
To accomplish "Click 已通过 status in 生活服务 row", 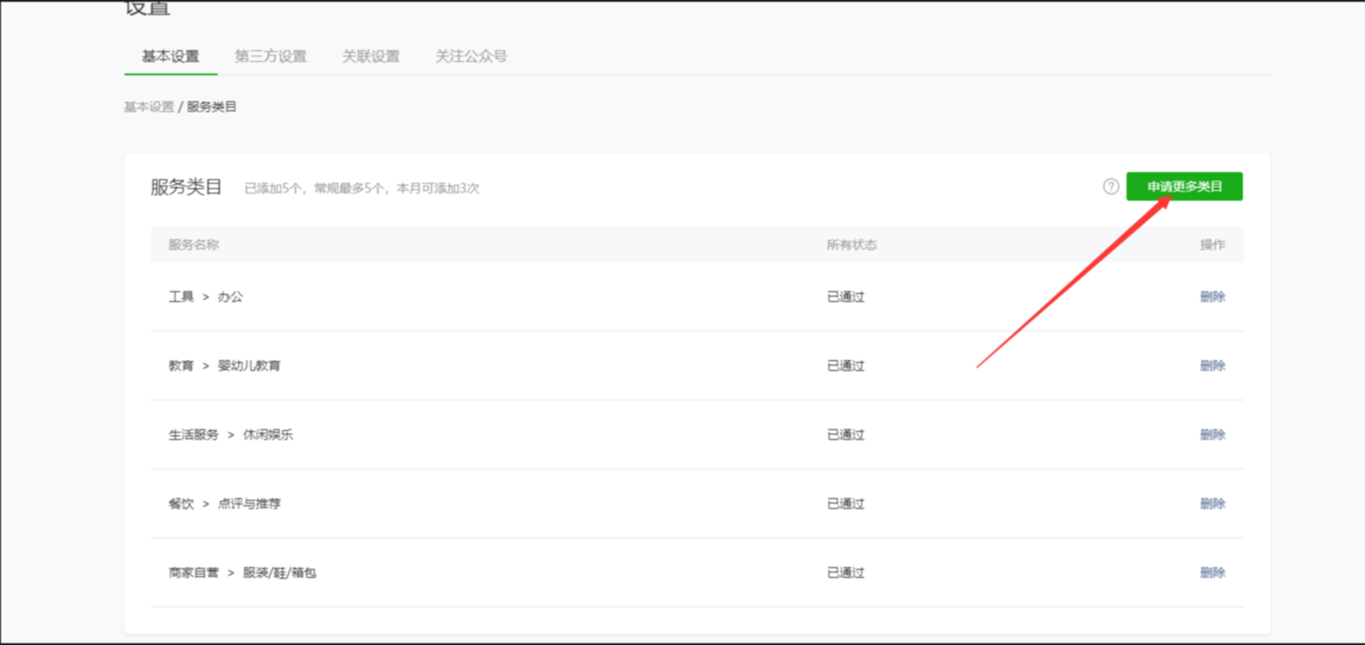I will coord(846,434).
